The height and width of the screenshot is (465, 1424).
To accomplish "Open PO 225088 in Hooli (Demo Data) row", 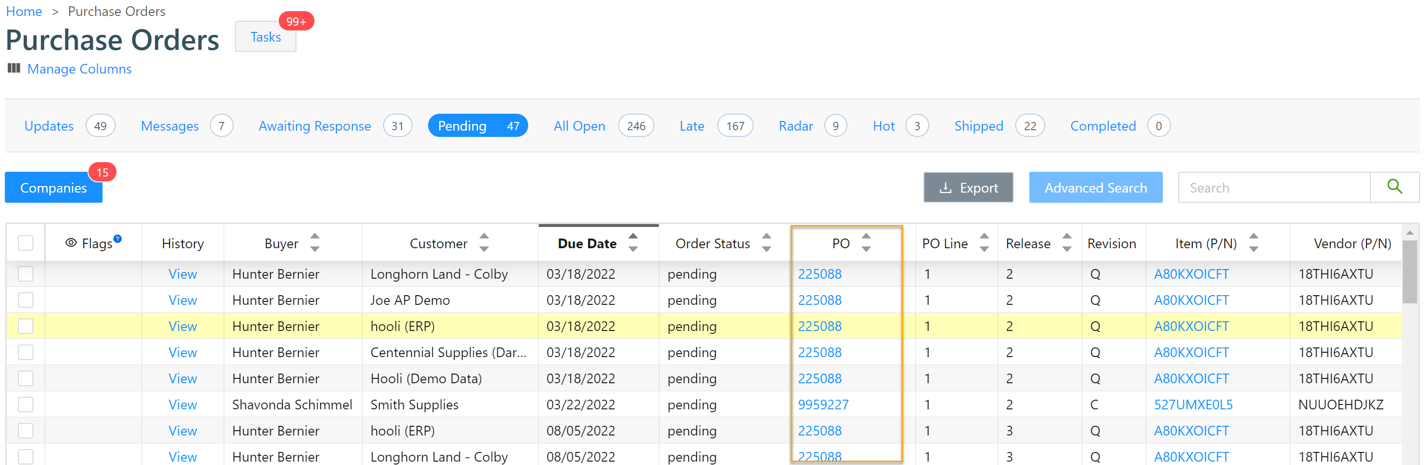I will coord(819,378).
